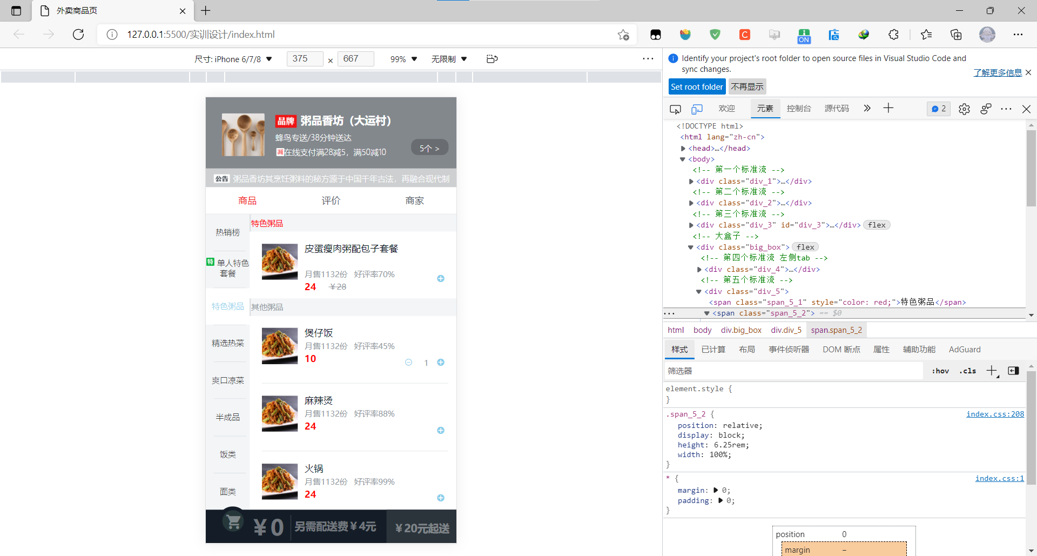Click the span.span_5_2 breadcrumb item
Viewport: 1037px width, 556px height.
[836, 330]
